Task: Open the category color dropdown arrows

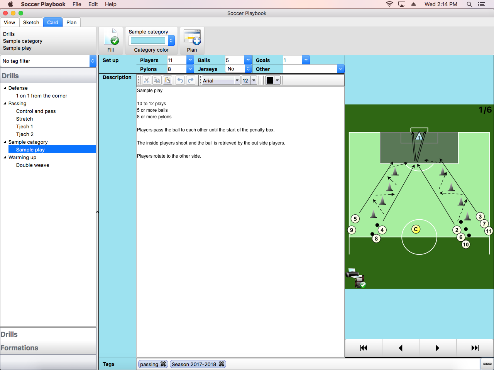Action: (x=171, y=40)
